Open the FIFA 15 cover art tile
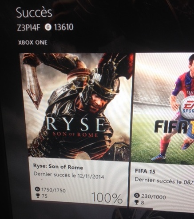The width and height of the screenshot is (194, 219). coord(163,108)
